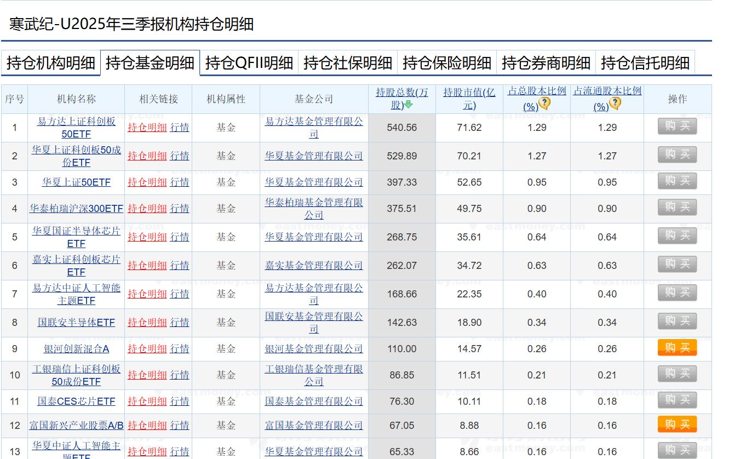This screenshot has height=459, width=746.
Task: Click 购买 for 易方达上证科创板50ETF
Action: point(678,127)
